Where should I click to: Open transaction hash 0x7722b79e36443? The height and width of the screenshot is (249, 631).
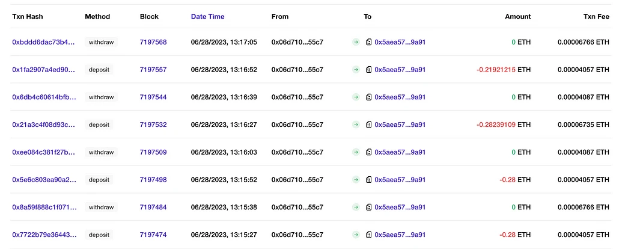click(x=44, y=235)
